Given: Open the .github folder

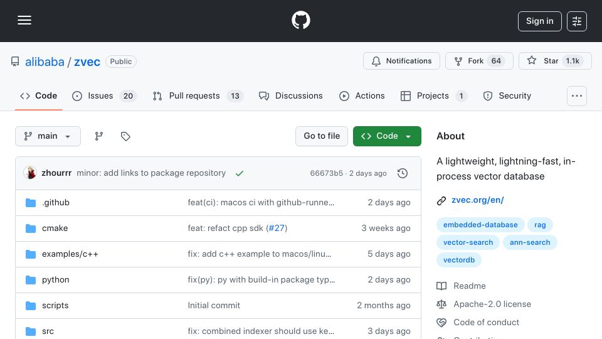Looking at the screenshot, I should click(56, 203).
